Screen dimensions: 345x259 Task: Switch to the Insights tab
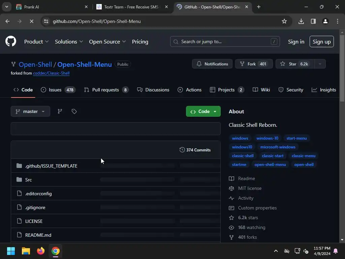tap(324, 90)
